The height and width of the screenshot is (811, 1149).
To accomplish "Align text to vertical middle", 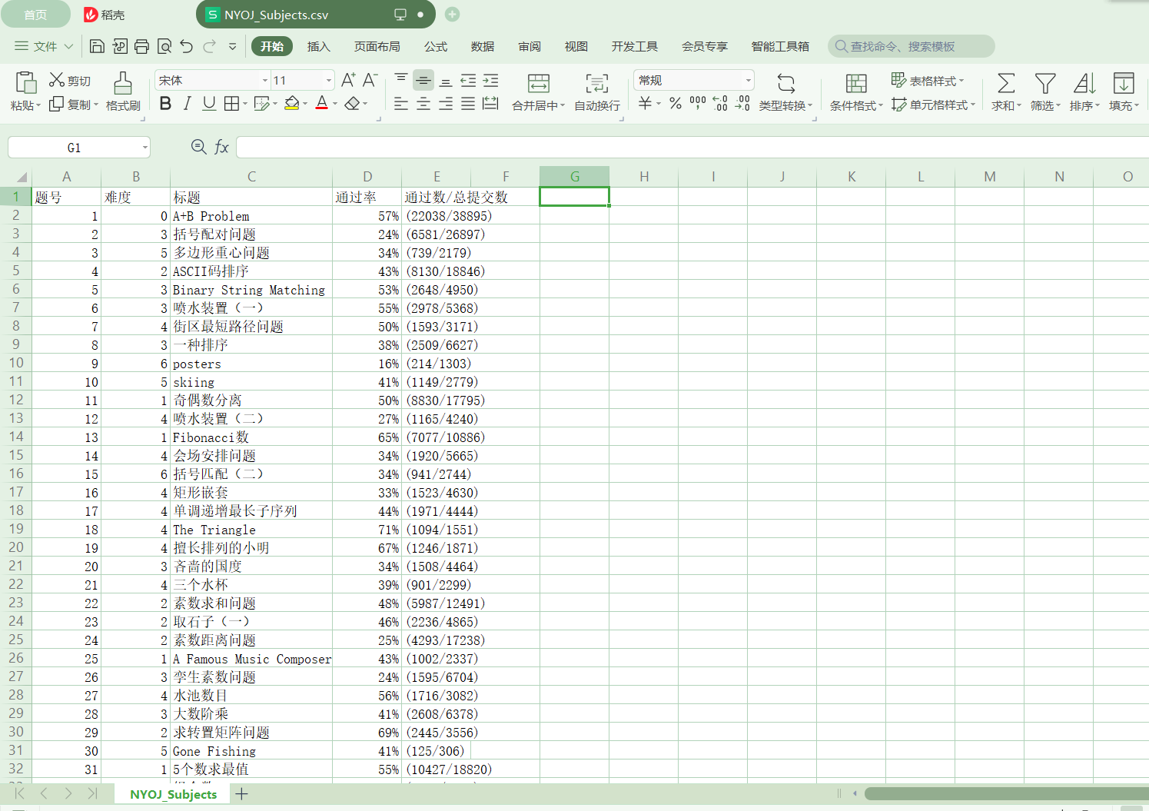I will pyautogui.click(x=423, y=80).
